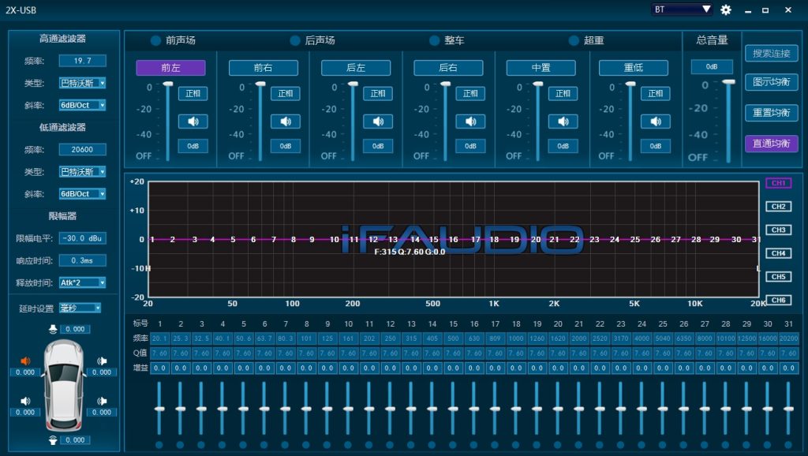This screenshot has width=808, height=456.
Task: Click the low-pass 频率 field 20600
Action: click(x=82, y=149)
